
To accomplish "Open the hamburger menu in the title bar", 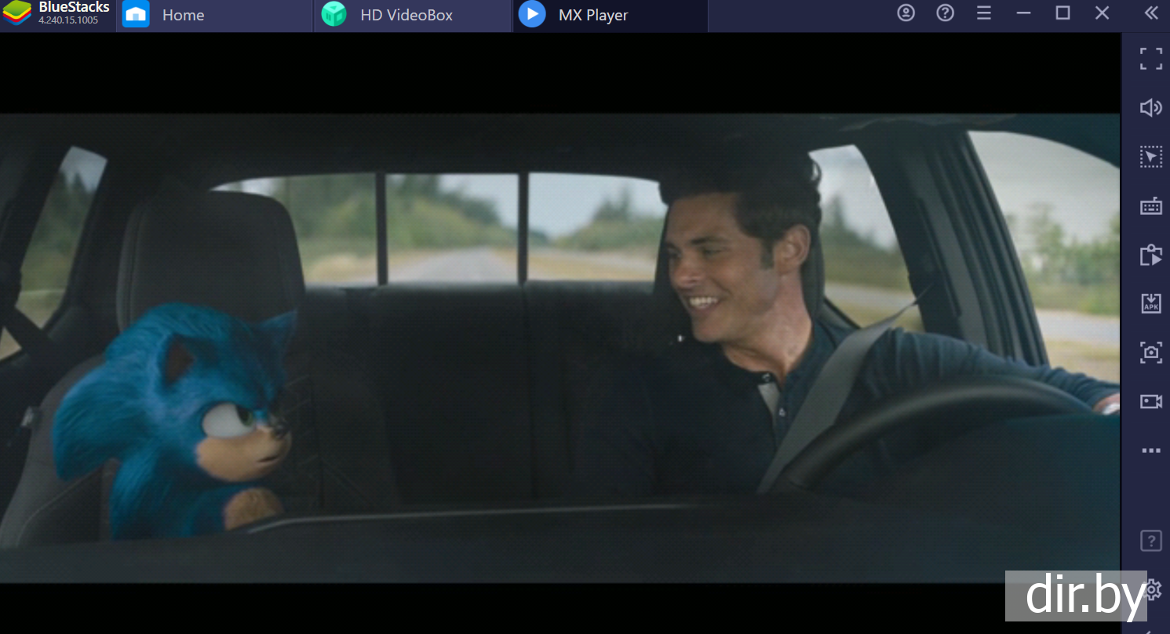I will [984, 13].
